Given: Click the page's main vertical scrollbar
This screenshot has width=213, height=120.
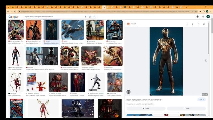Looking at the screenshot, I should click(212, 25).
